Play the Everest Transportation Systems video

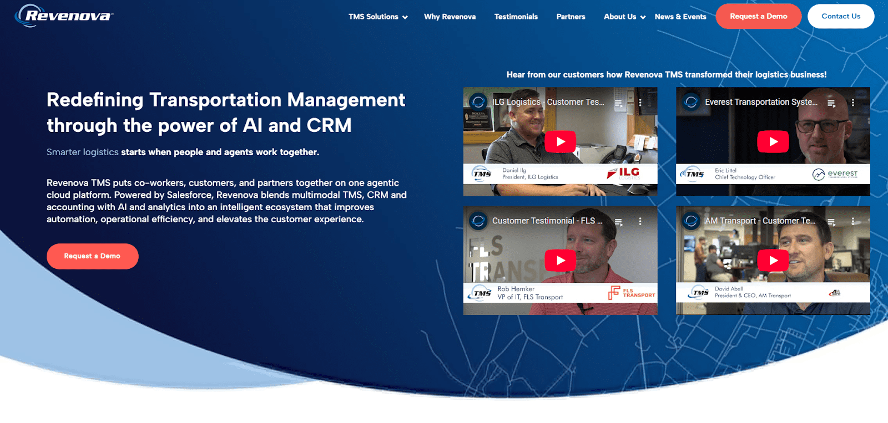[x=773, y=141]
